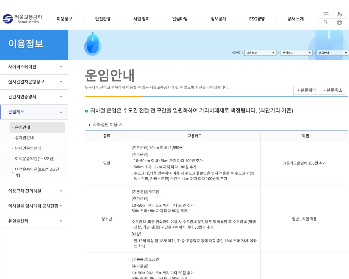
Task: Click + 본문확대 button
Action: pos(307,90)
